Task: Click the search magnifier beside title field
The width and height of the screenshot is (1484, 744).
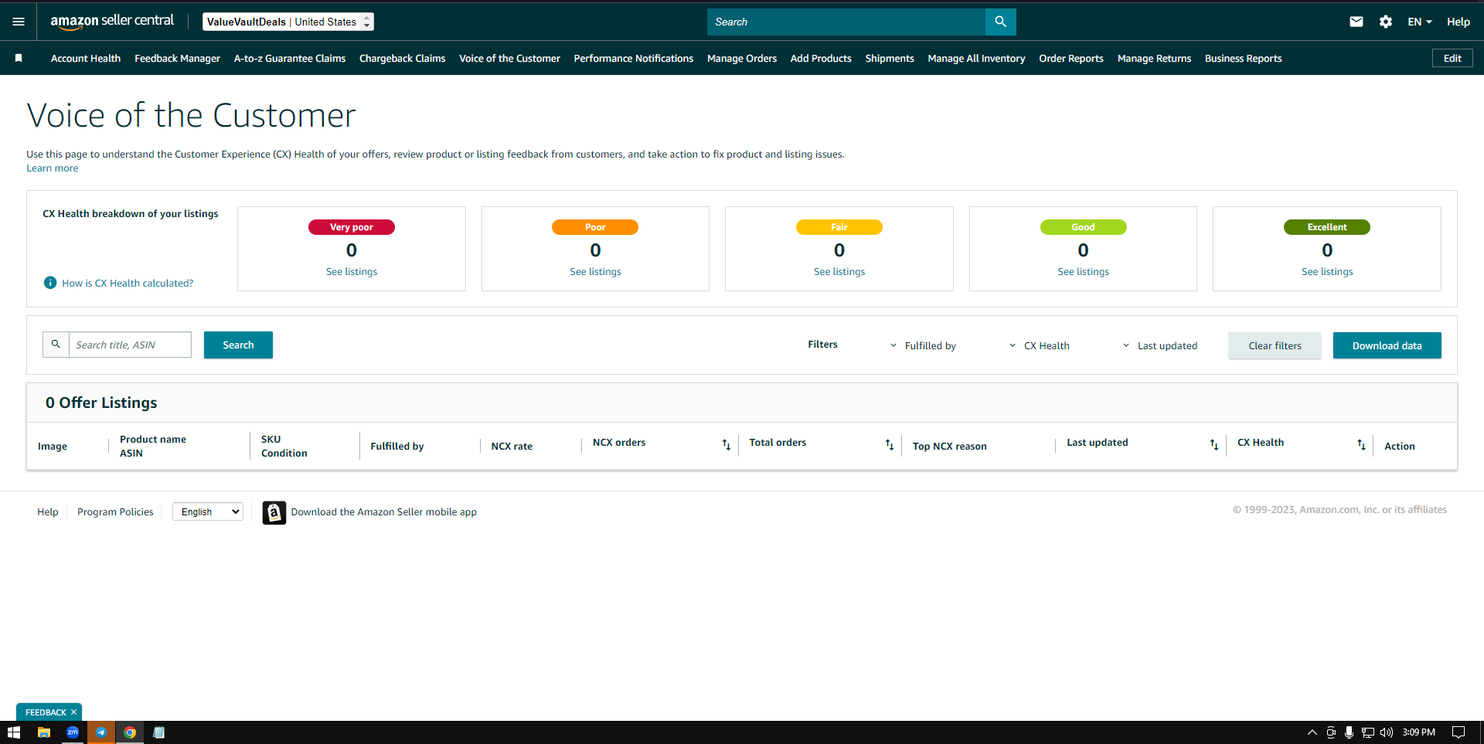Action: (x=56, y=345)
